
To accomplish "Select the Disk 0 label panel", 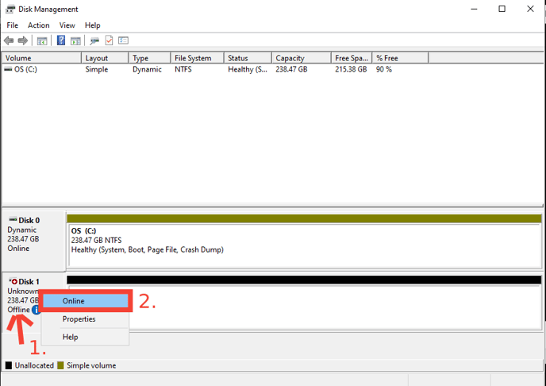I will pos(34,241).
